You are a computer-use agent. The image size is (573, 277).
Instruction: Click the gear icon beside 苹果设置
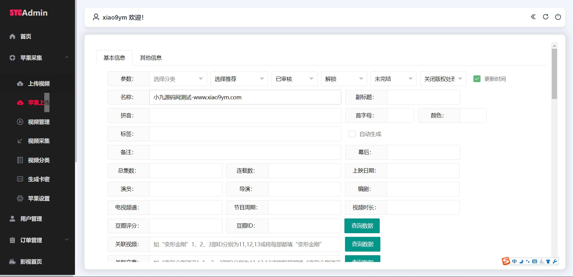click(x=20, y=199)
